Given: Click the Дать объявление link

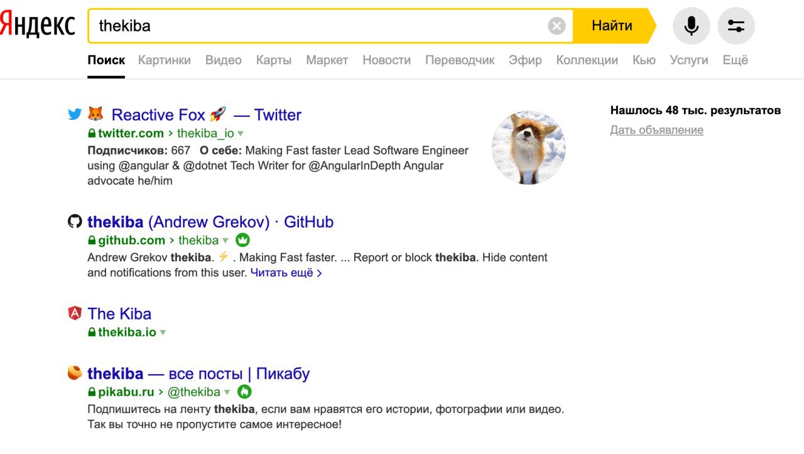Looking at the screenshot, I should [x=656, y=130].
